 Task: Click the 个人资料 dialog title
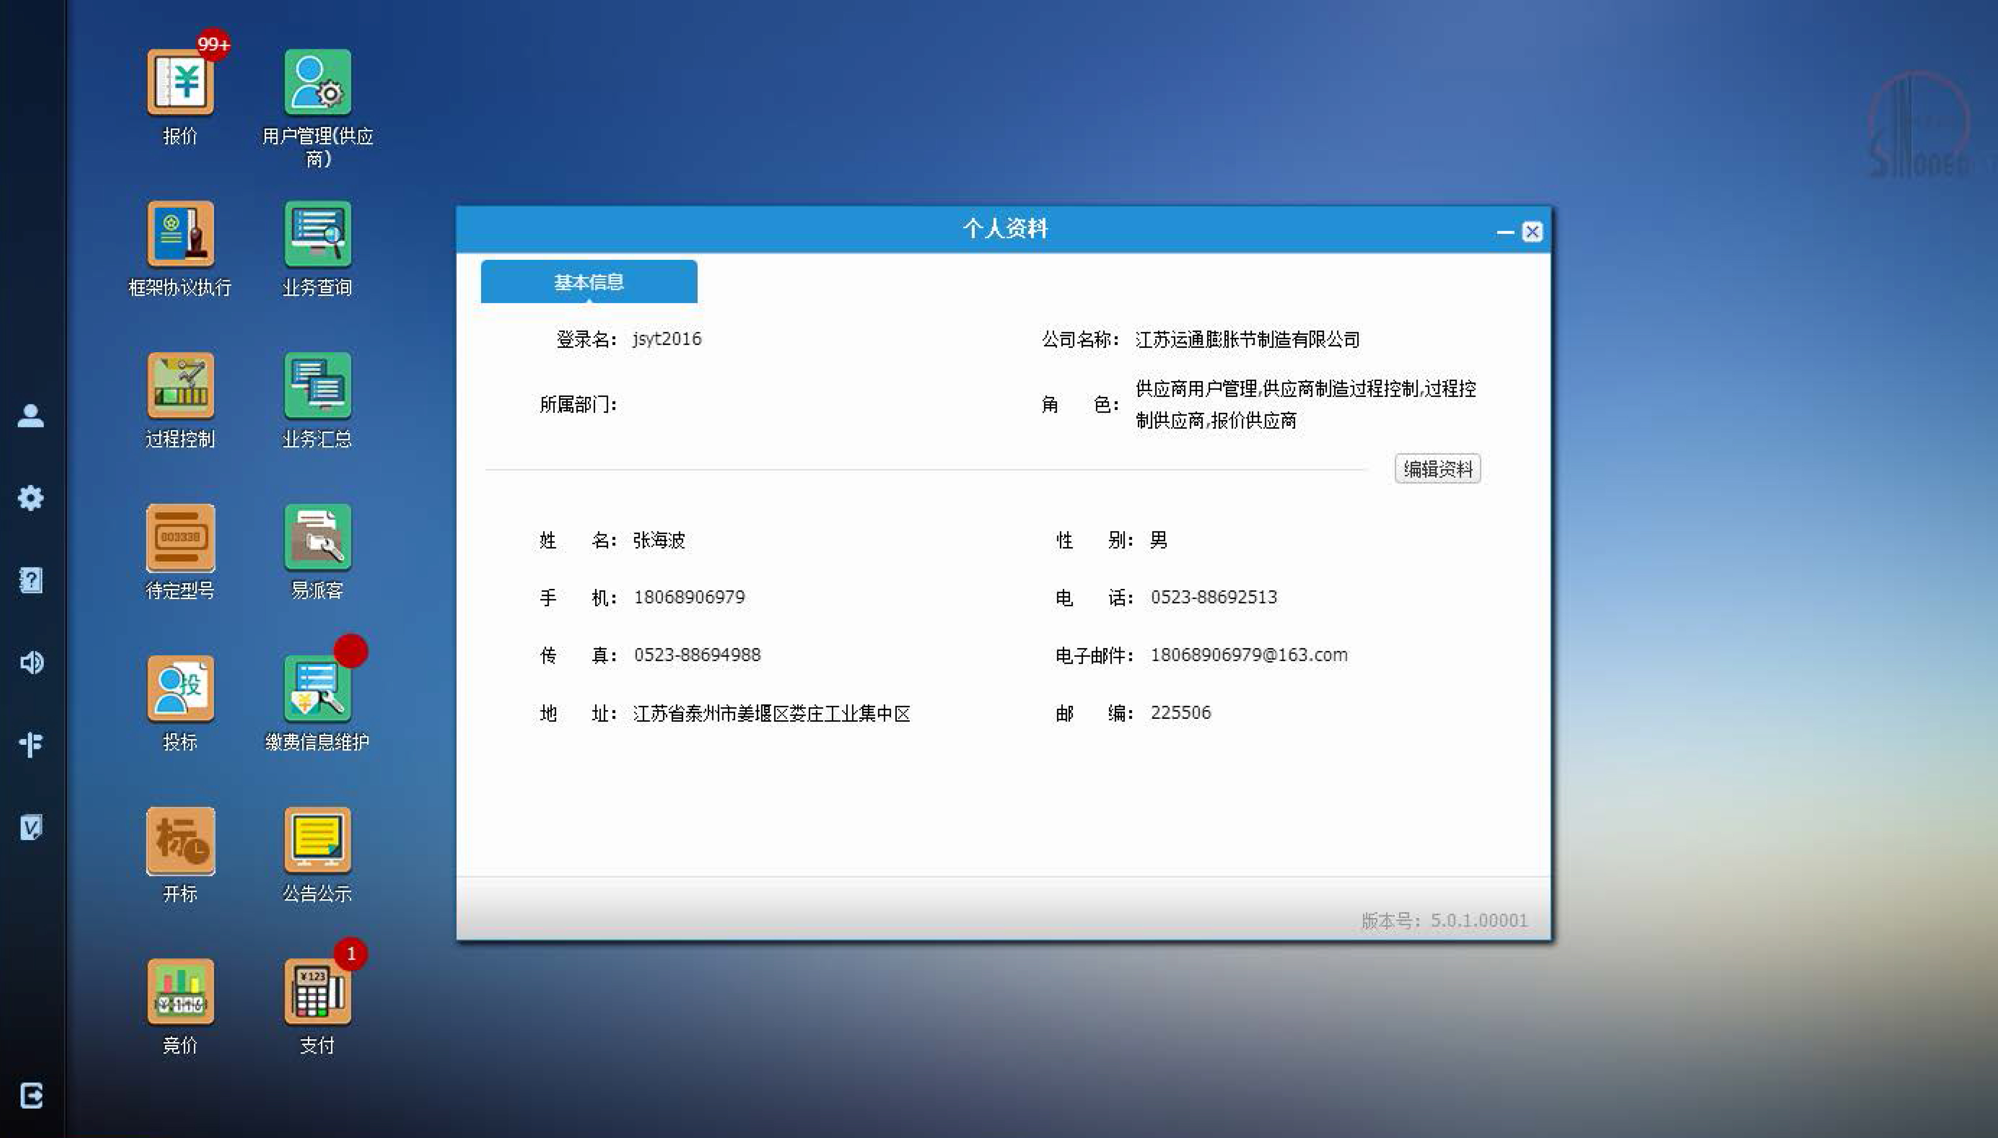1005,228
